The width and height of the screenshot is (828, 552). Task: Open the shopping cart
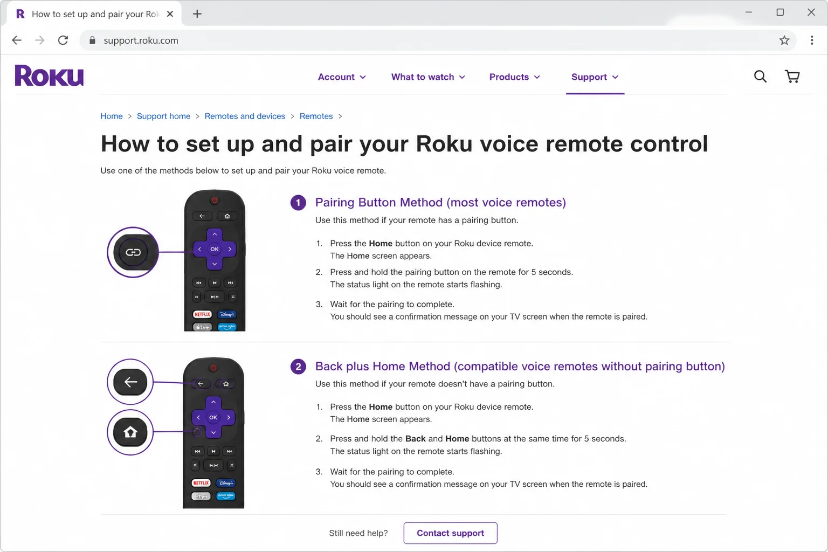pos(792,77)
